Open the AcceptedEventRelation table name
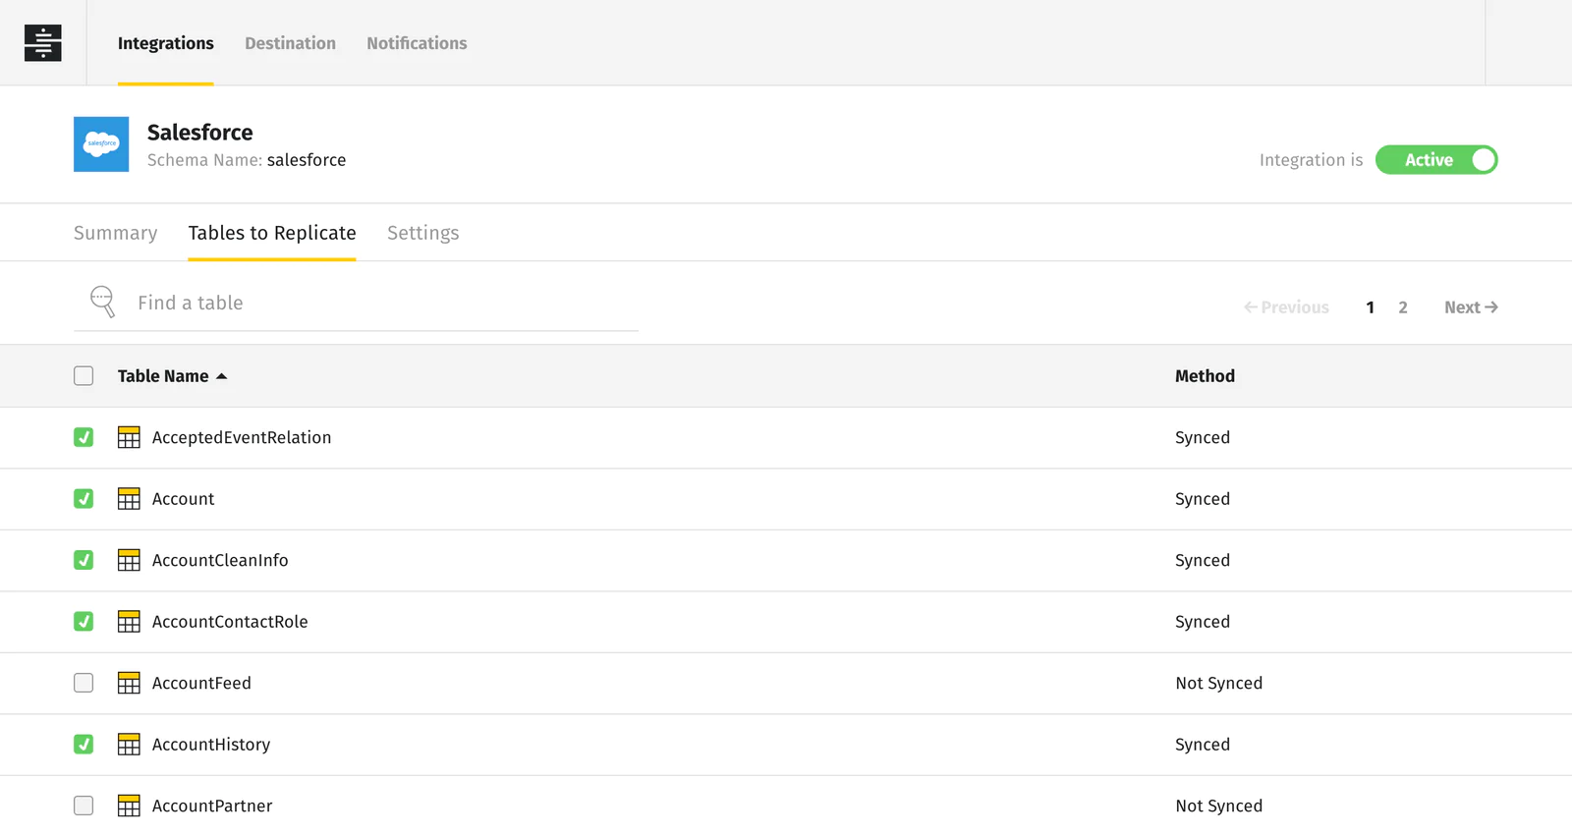This screenshot has height=835, width=1572. tap(242, 437)
